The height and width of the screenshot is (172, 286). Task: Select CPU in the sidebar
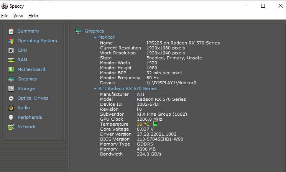tap(22, 50)
